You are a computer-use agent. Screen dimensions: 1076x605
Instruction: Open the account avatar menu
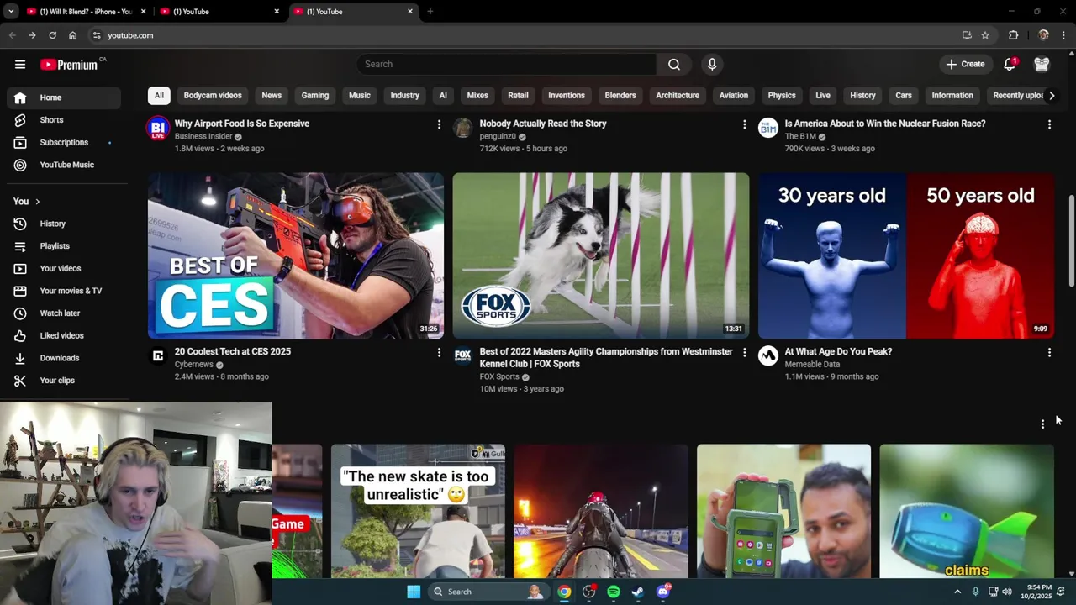point(1042,64)
